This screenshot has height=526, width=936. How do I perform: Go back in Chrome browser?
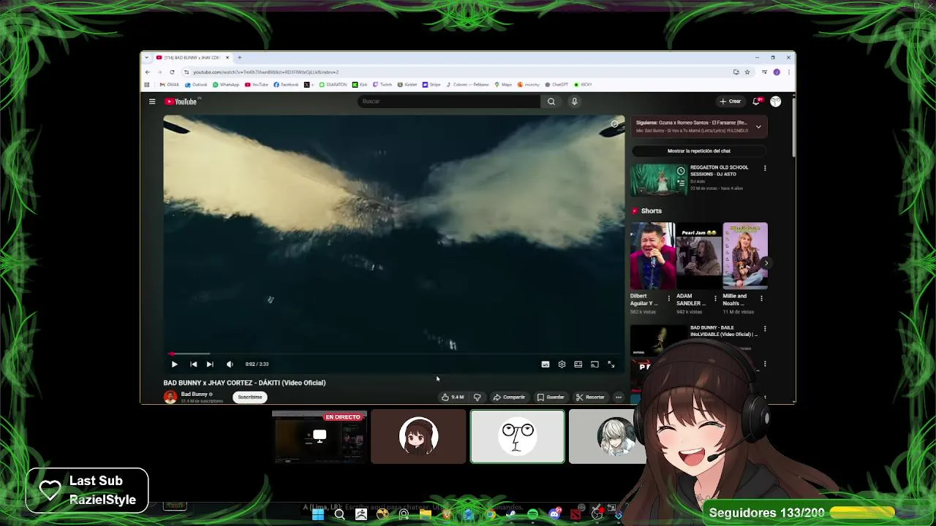pos(147,72)
